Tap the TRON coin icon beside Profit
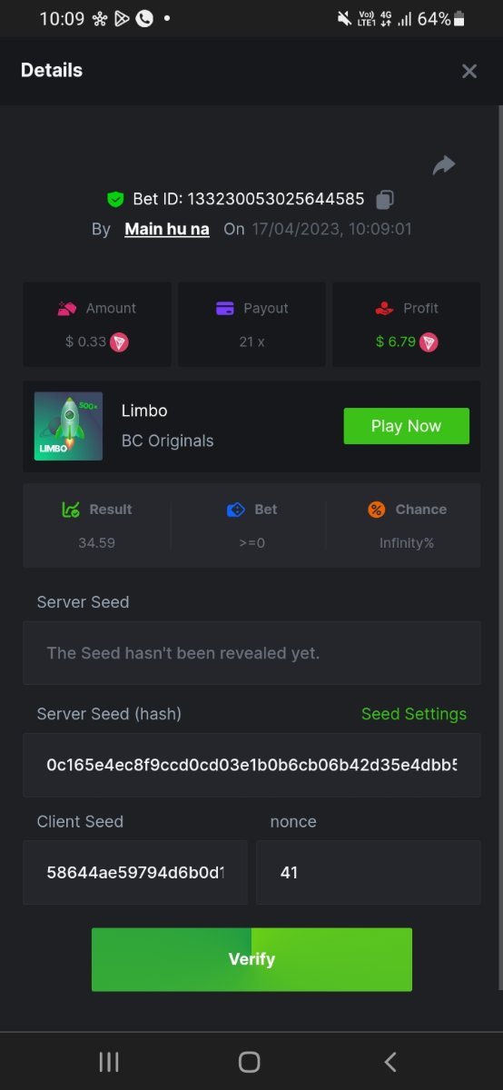 pyautogui.click(x=429, y=342)
